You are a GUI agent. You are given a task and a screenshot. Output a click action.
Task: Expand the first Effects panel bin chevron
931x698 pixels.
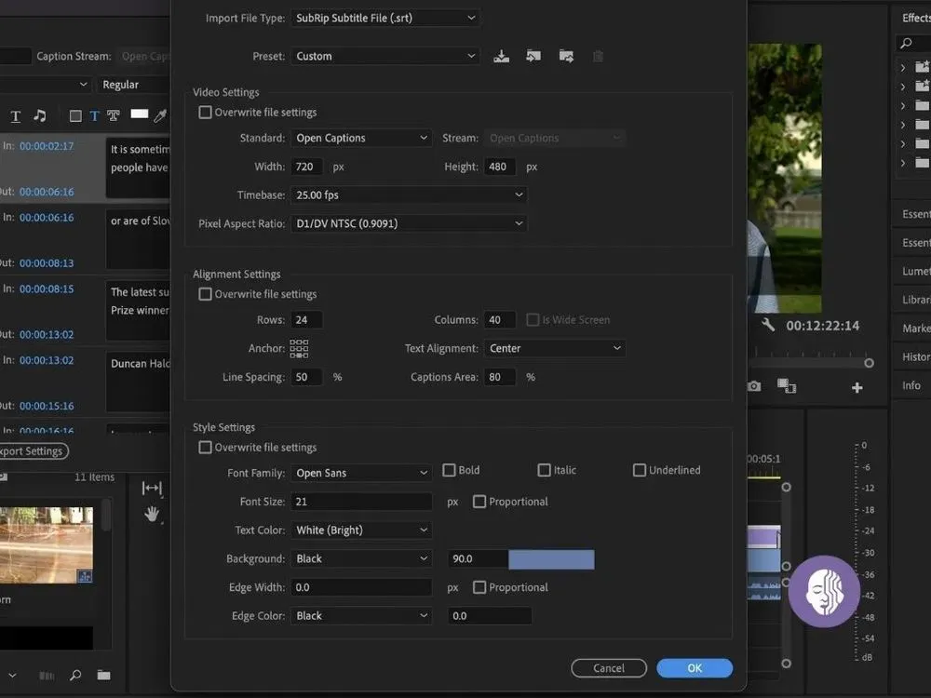tap(902, 68)
